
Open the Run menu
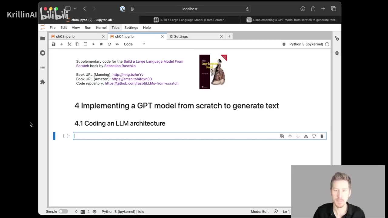pos(88,28)
